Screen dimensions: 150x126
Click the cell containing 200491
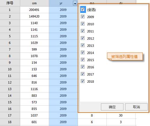(34, 10)
